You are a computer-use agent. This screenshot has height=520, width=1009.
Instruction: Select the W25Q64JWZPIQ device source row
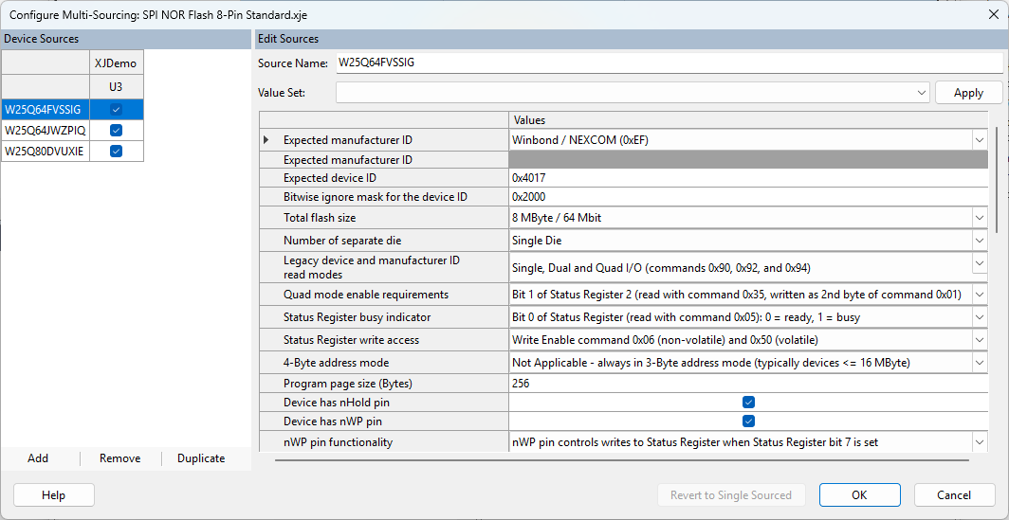(46, 131)
